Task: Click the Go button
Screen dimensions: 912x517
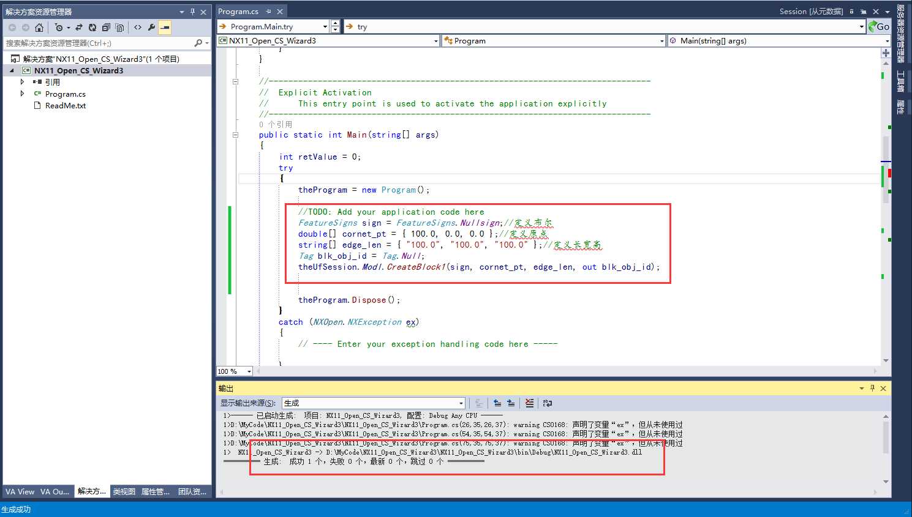Action: [878, 26]
